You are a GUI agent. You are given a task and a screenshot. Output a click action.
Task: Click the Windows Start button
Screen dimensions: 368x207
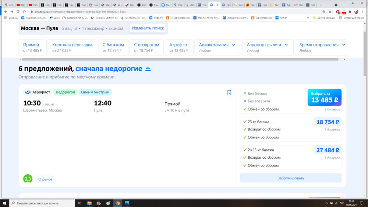pos(4,203)
